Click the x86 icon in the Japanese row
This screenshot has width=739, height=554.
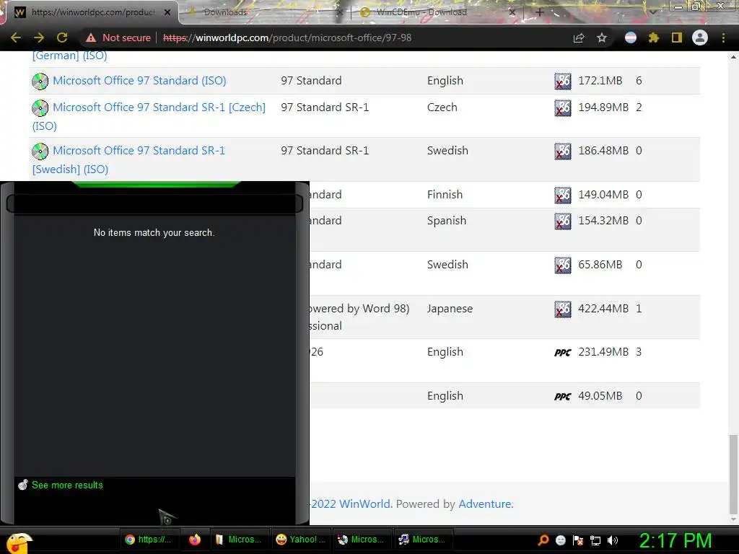tap(563, 309)
